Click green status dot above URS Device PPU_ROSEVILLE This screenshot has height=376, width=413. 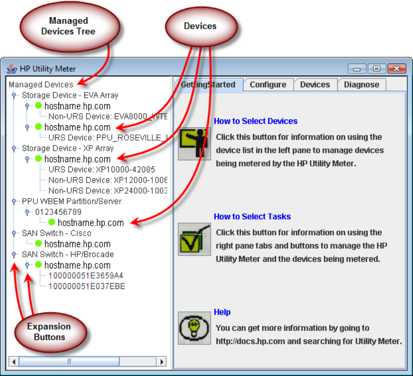[x=38, y=127]
